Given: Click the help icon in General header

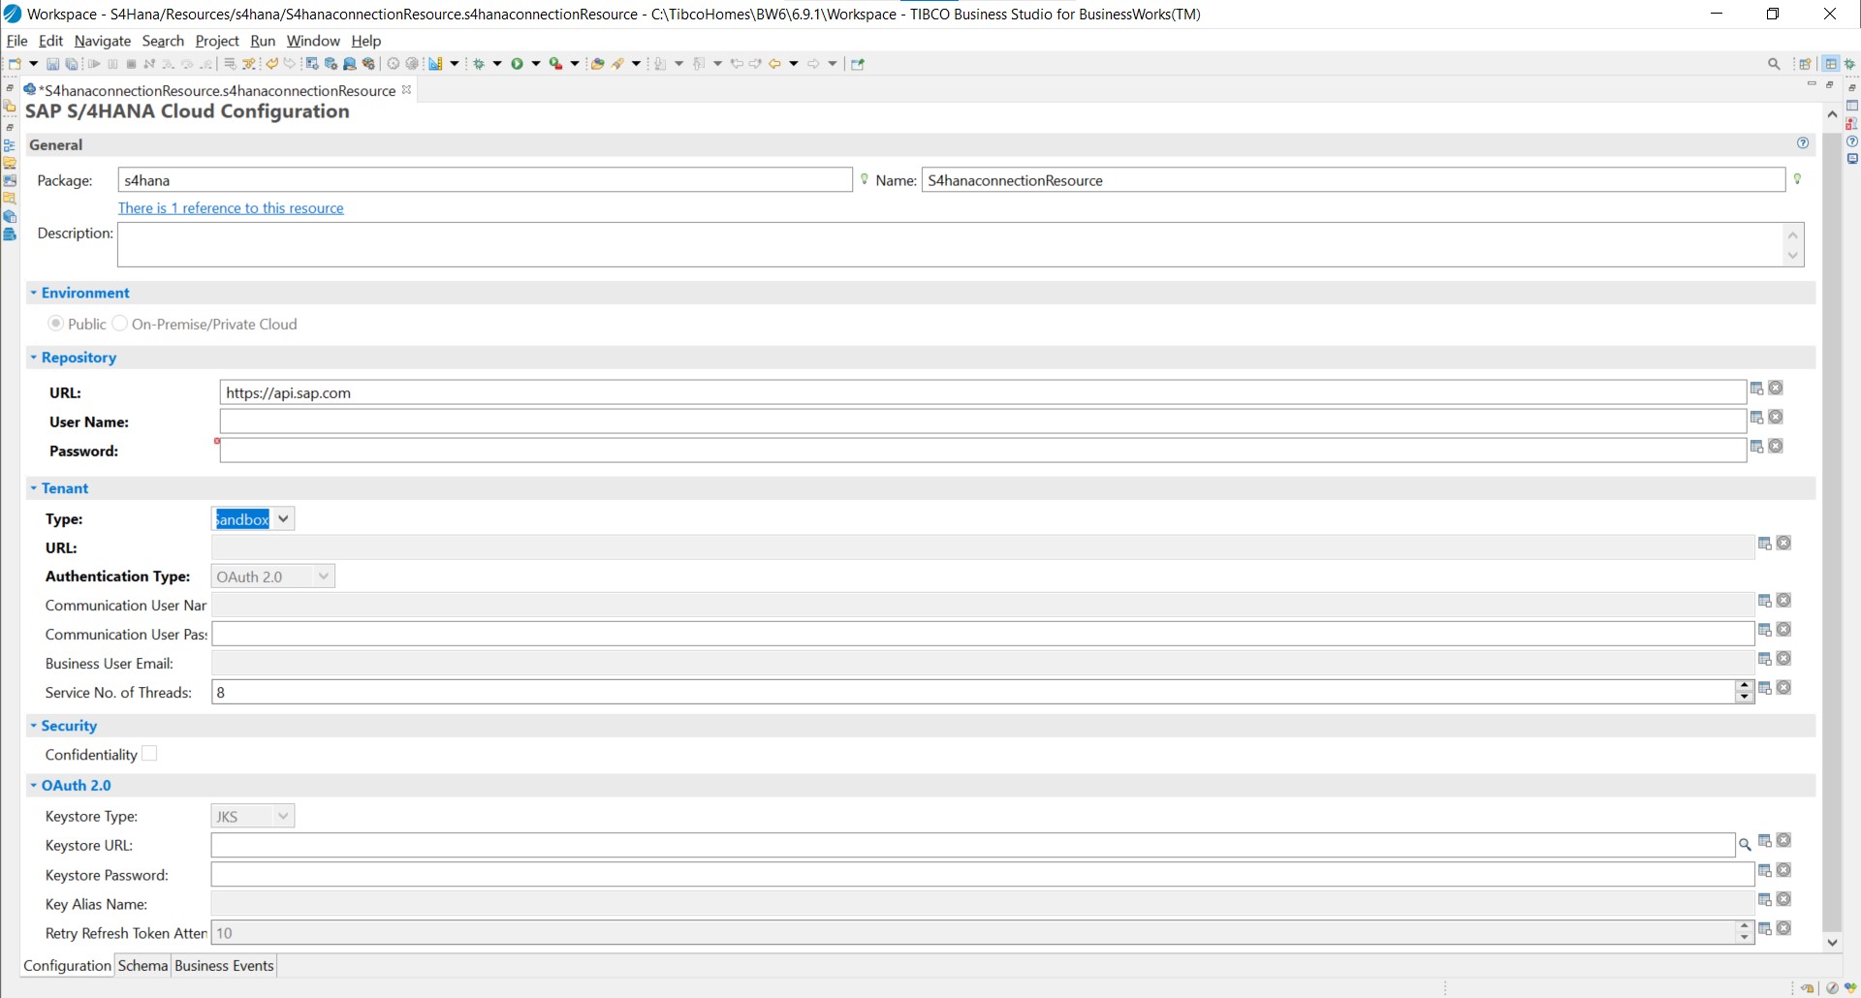Looking at the screenshot, I should click(x=1803, y=143).
